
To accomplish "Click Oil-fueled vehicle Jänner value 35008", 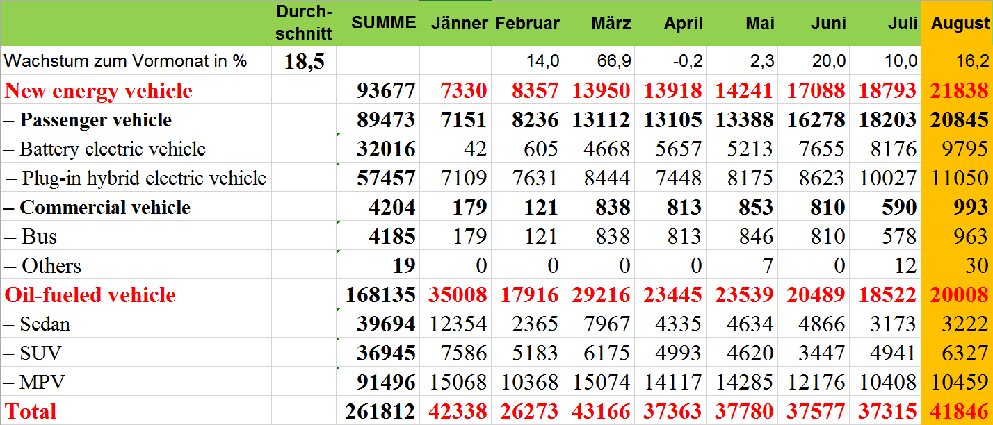I will 457,295.
